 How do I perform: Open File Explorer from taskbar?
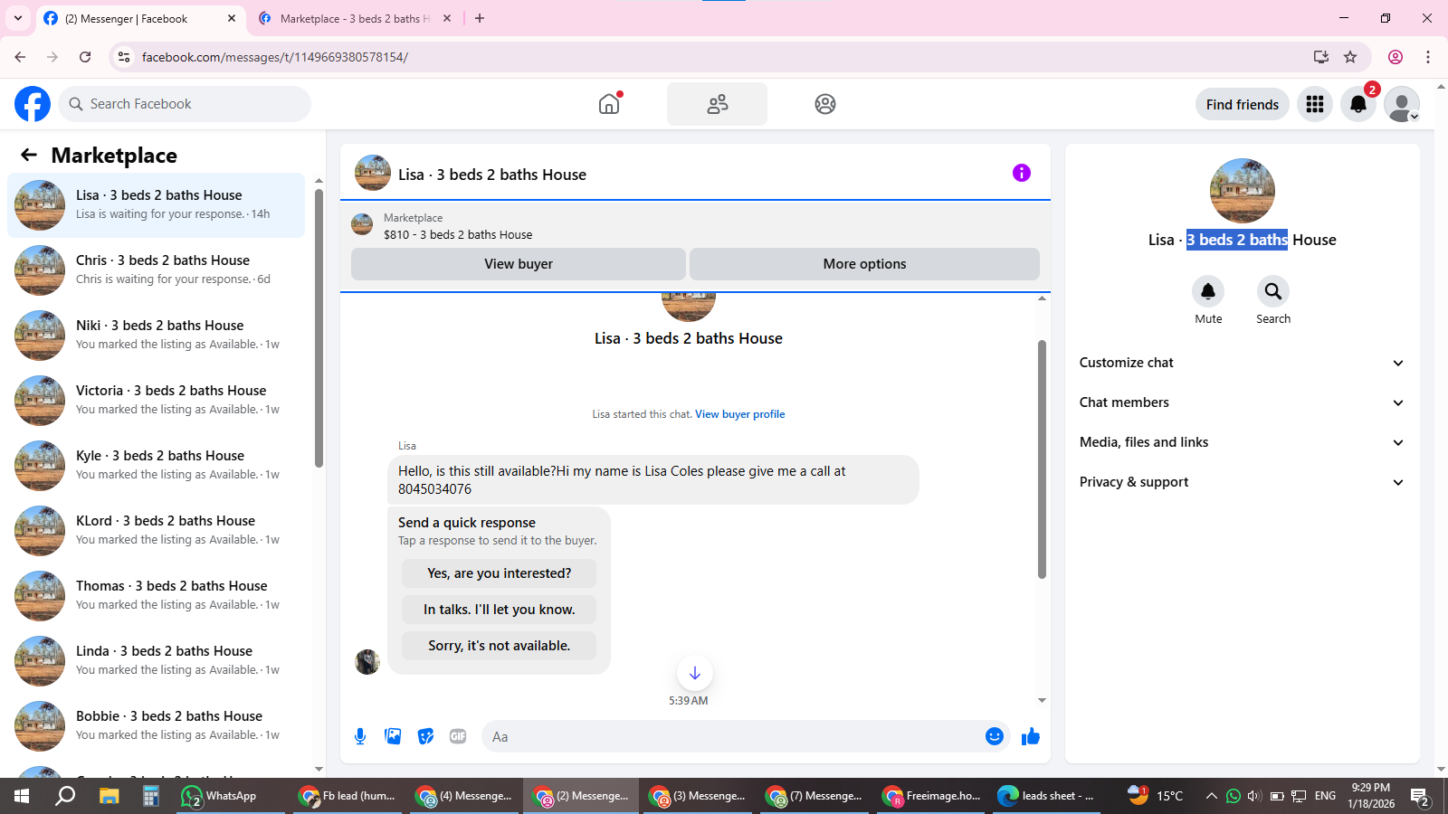[109, 796]
